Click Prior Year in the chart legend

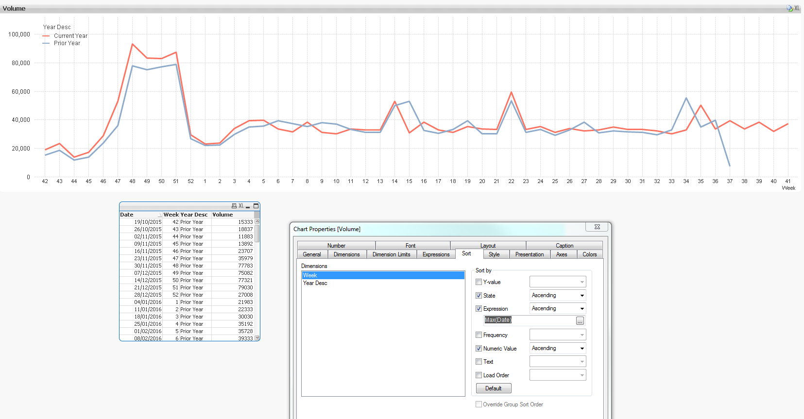[x=67, y=43]
